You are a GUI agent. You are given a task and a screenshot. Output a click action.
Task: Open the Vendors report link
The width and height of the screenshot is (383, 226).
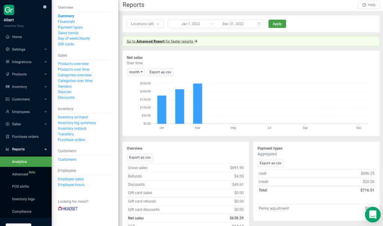(65, 86)
